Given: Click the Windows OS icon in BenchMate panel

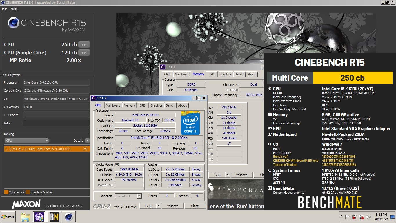Looking at the screenshot, I should [x=270, y=144].
